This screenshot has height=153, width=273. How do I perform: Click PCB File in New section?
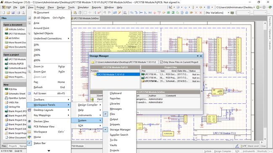coord(13,89)
